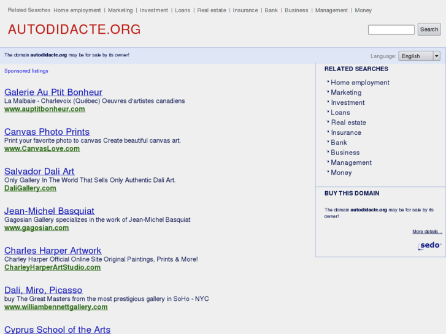The width and height of the screenshot is (446, 334).
Task: Click More details link under Buy This Domain
Action: (427, 232)
